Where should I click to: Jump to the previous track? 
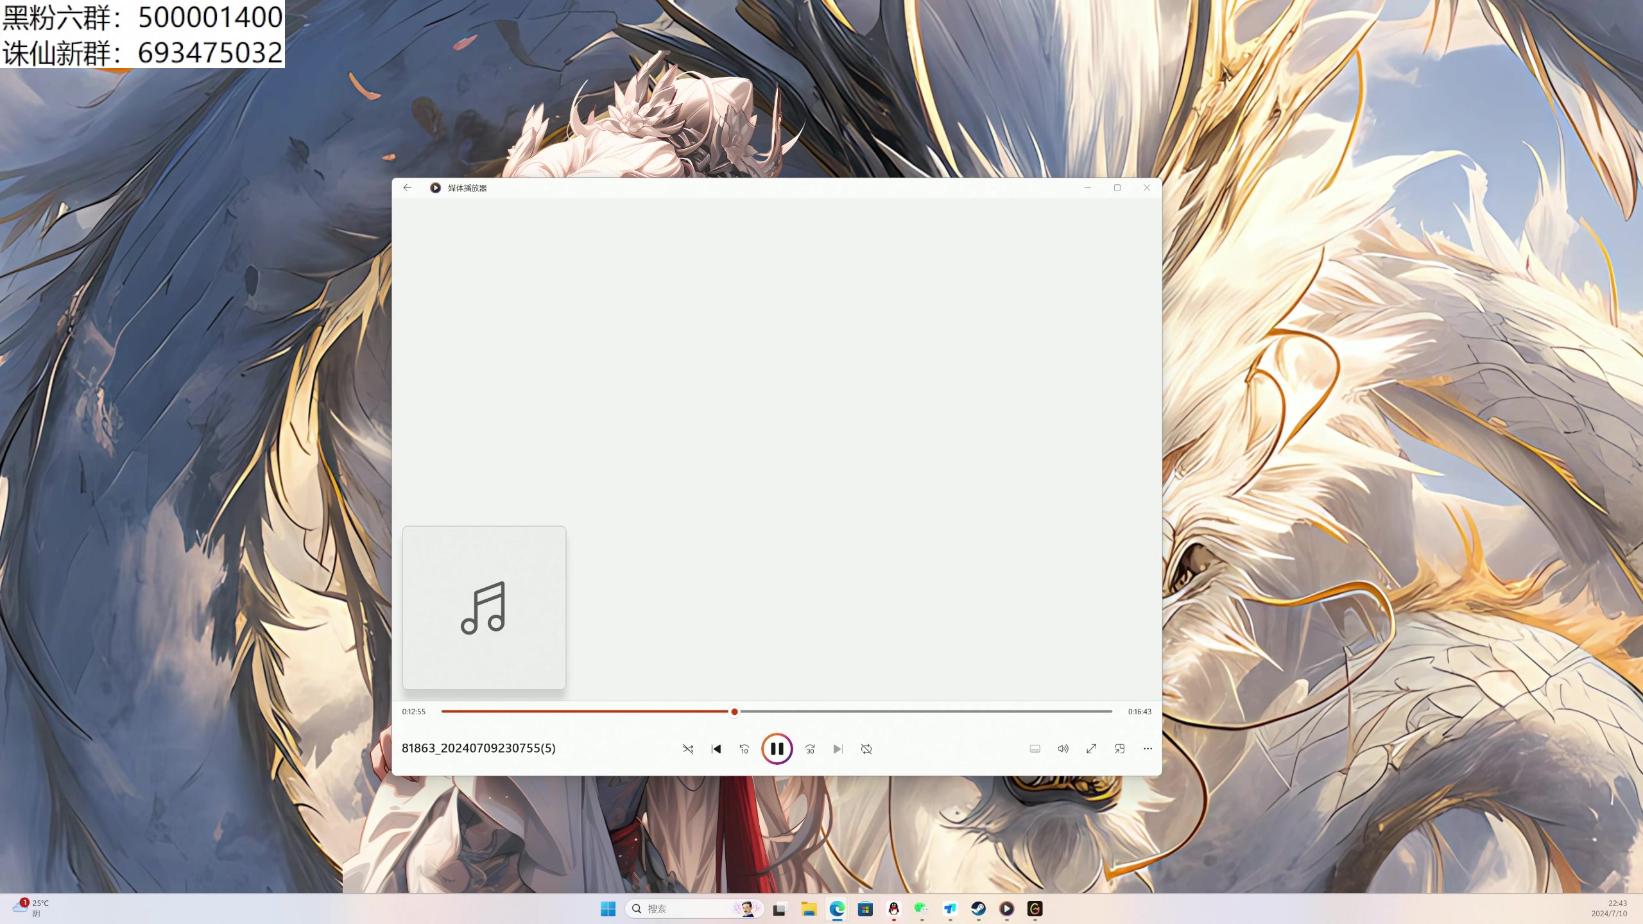(x=716, y=749)
